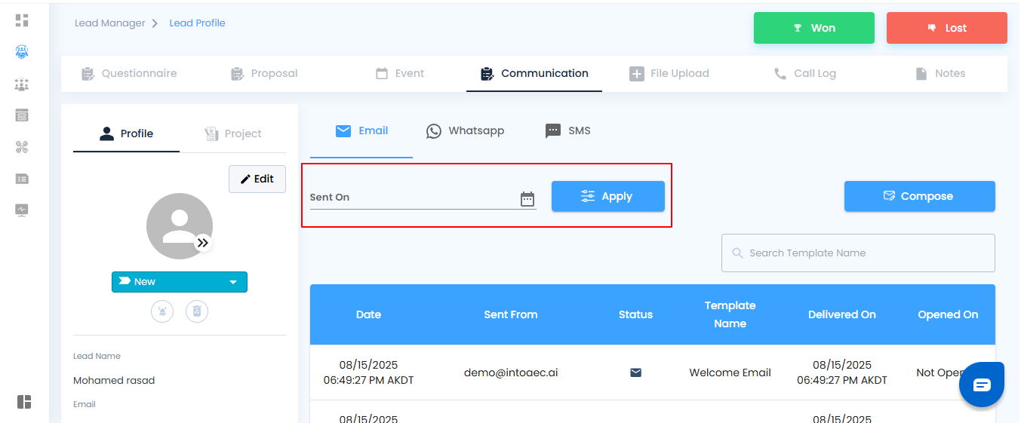Click the first row date 08/15/2025 06:49:27 PM
This screenshot has height=423, width=1021.
368,372
